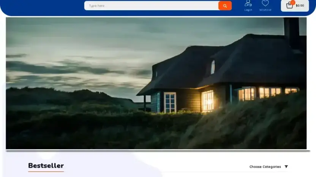Open the Wishlist heart icon

pyautogui.click(x=265, y=3)
